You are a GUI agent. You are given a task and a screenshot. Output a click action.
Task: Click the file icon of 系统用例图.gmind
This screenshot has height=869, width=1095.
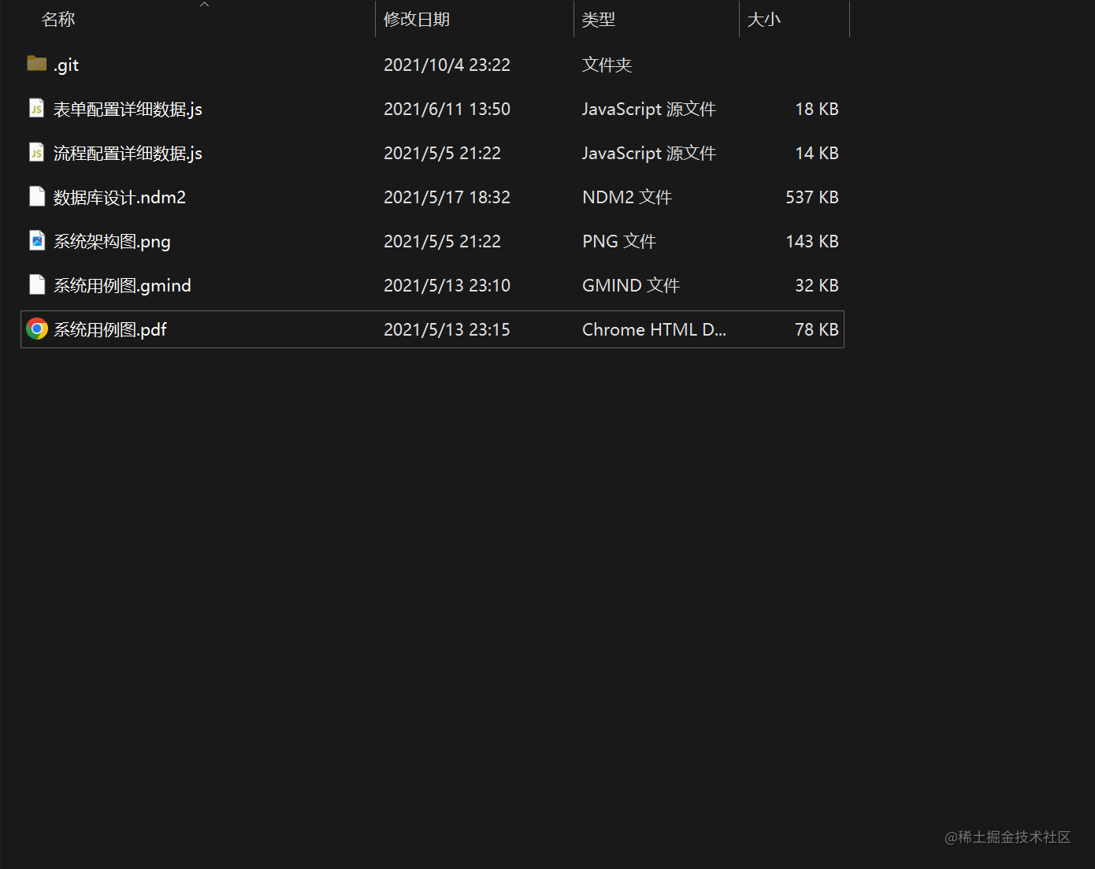[36, 284]
